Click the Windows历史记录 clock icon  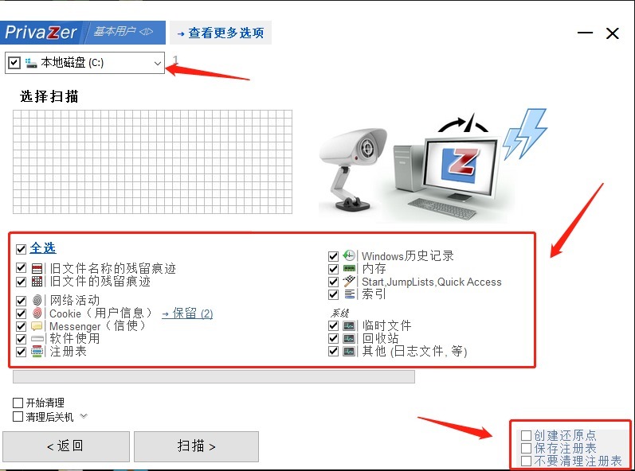(349, 255)
